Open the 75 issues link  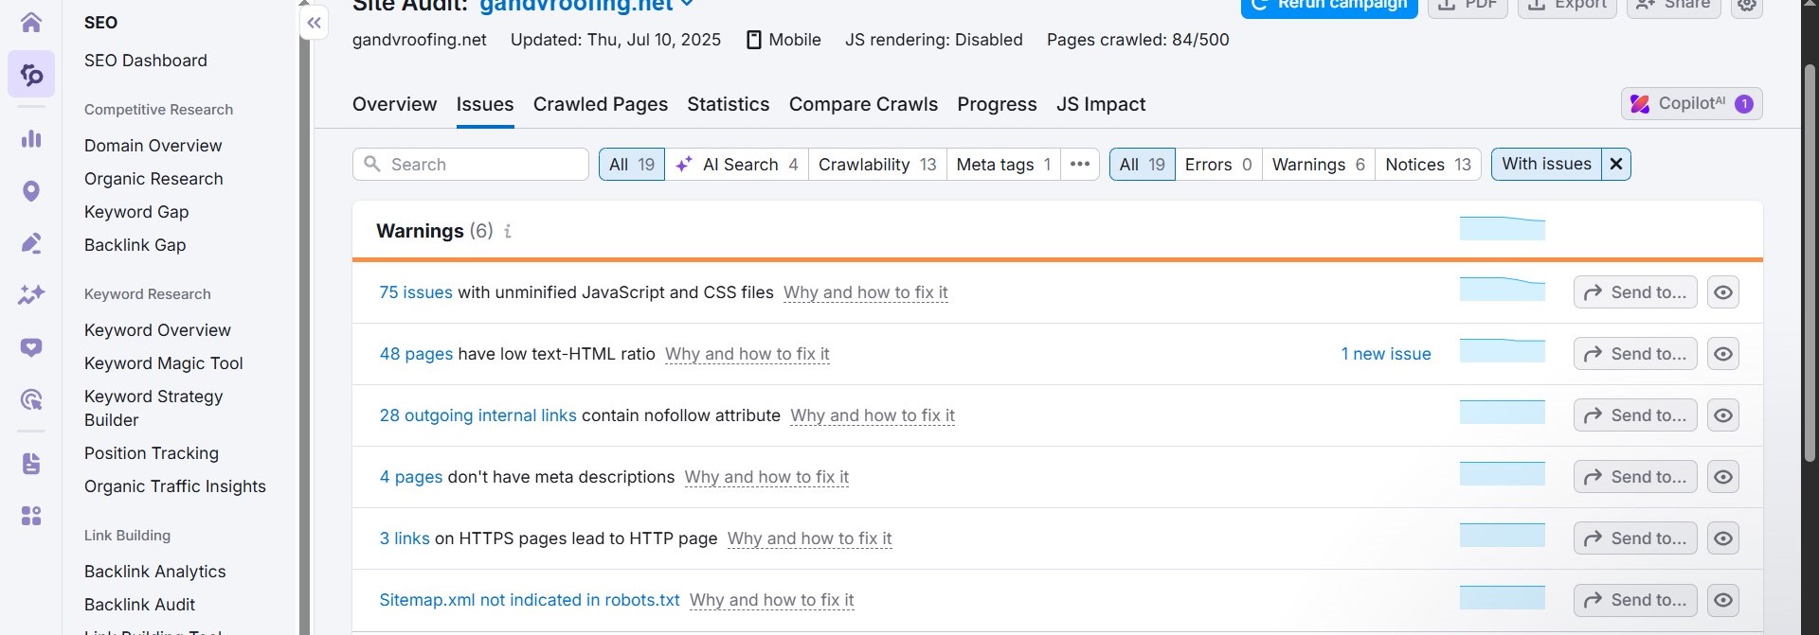pyautogui.click(x=416, y=292)
